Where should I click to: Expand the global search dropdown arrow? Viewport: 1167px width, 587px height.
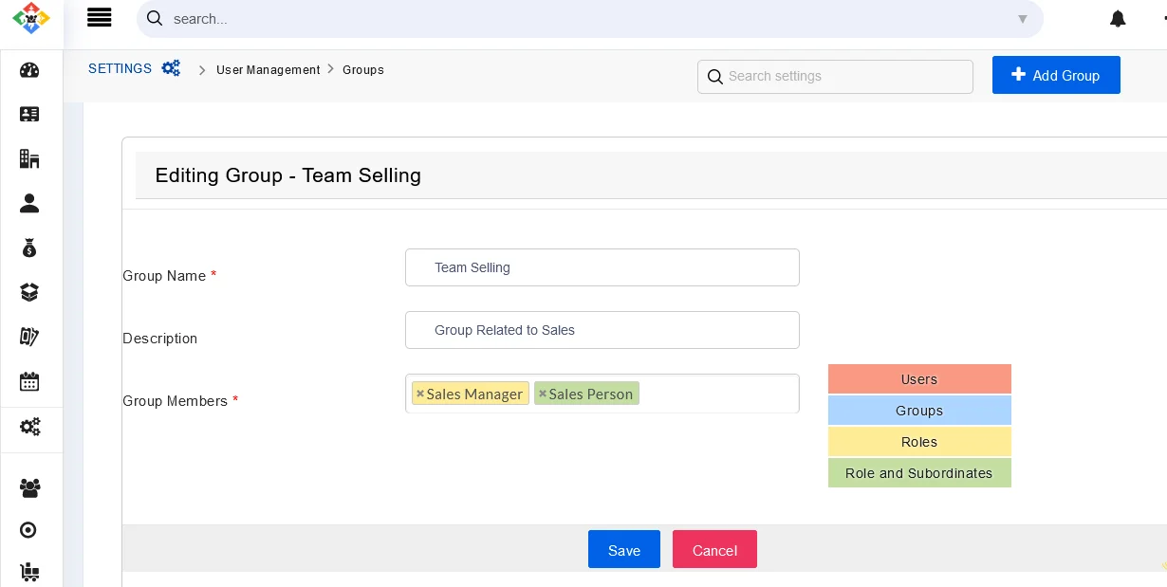pos(1022,19)
